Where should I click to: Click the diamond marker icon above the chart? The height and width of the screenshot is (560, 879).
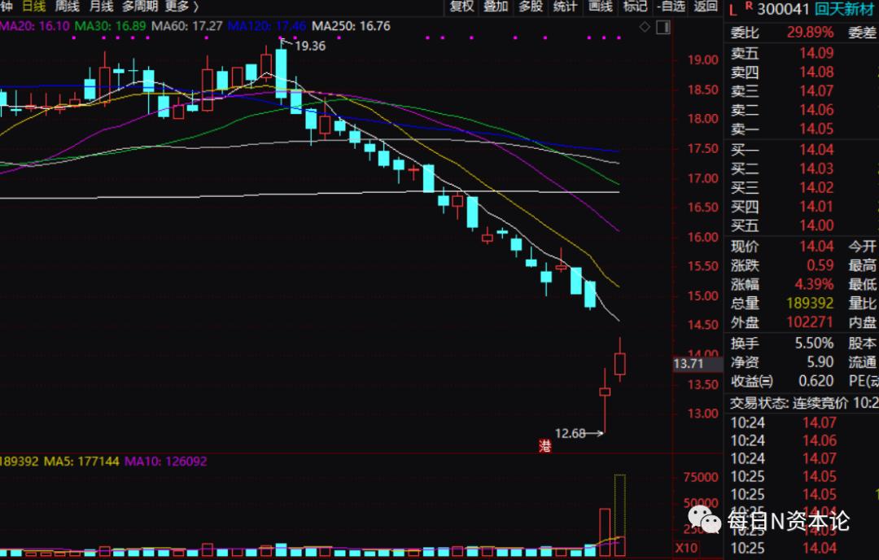[645, 26]
